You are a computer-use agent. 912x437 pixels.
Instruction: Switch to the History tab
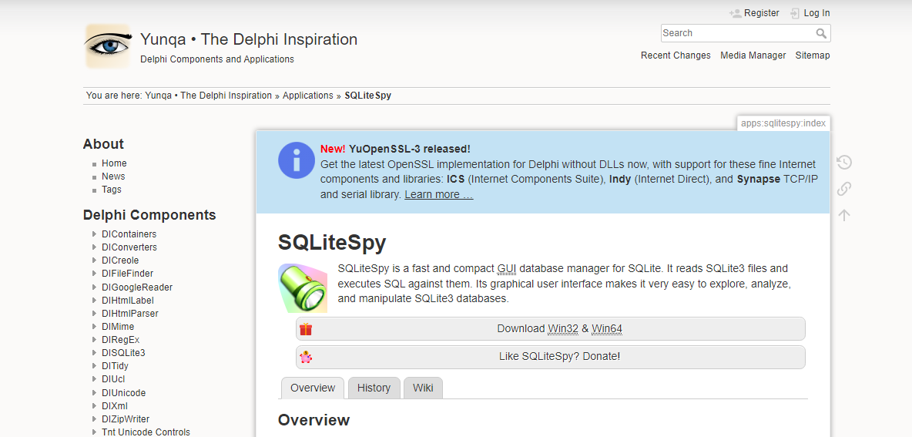(x=374, y=388)
